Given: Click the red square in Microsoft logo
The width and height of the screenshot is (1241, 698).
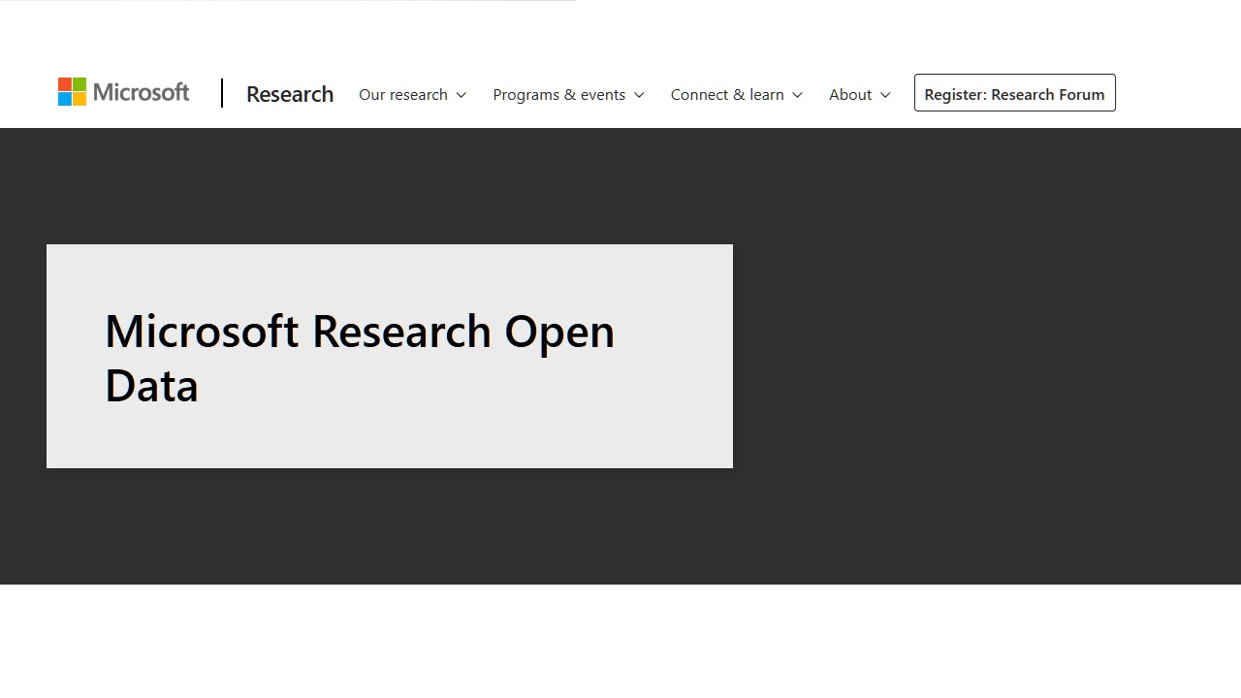Looking at the screenshot, I should tap(65, 84).
